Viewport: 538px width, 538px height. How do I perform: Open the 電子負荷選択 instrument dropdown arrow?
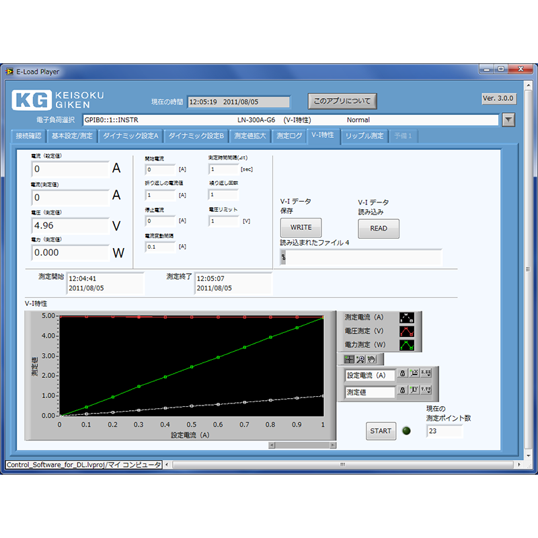click(x=508, y=120)
